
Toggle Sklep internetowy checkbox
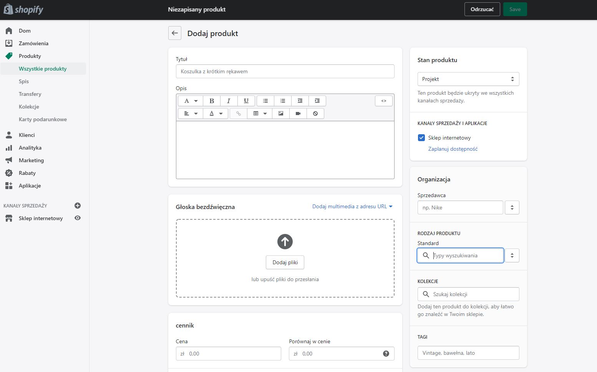[421, 138]
